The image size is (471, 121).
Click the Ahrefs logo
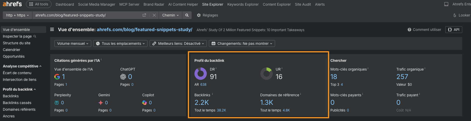point(12,4)
